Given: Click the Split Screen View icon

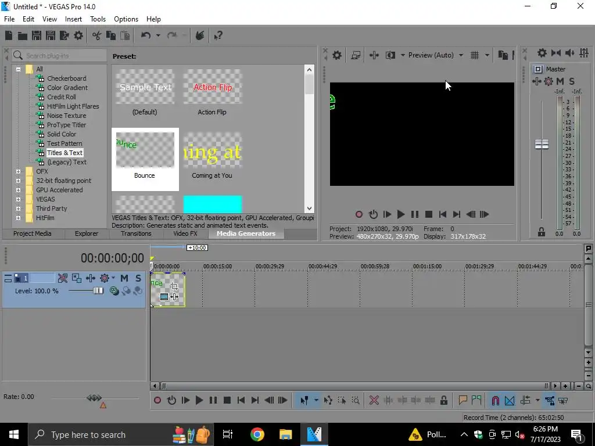Looking at the screenshot, I should 390,55.
